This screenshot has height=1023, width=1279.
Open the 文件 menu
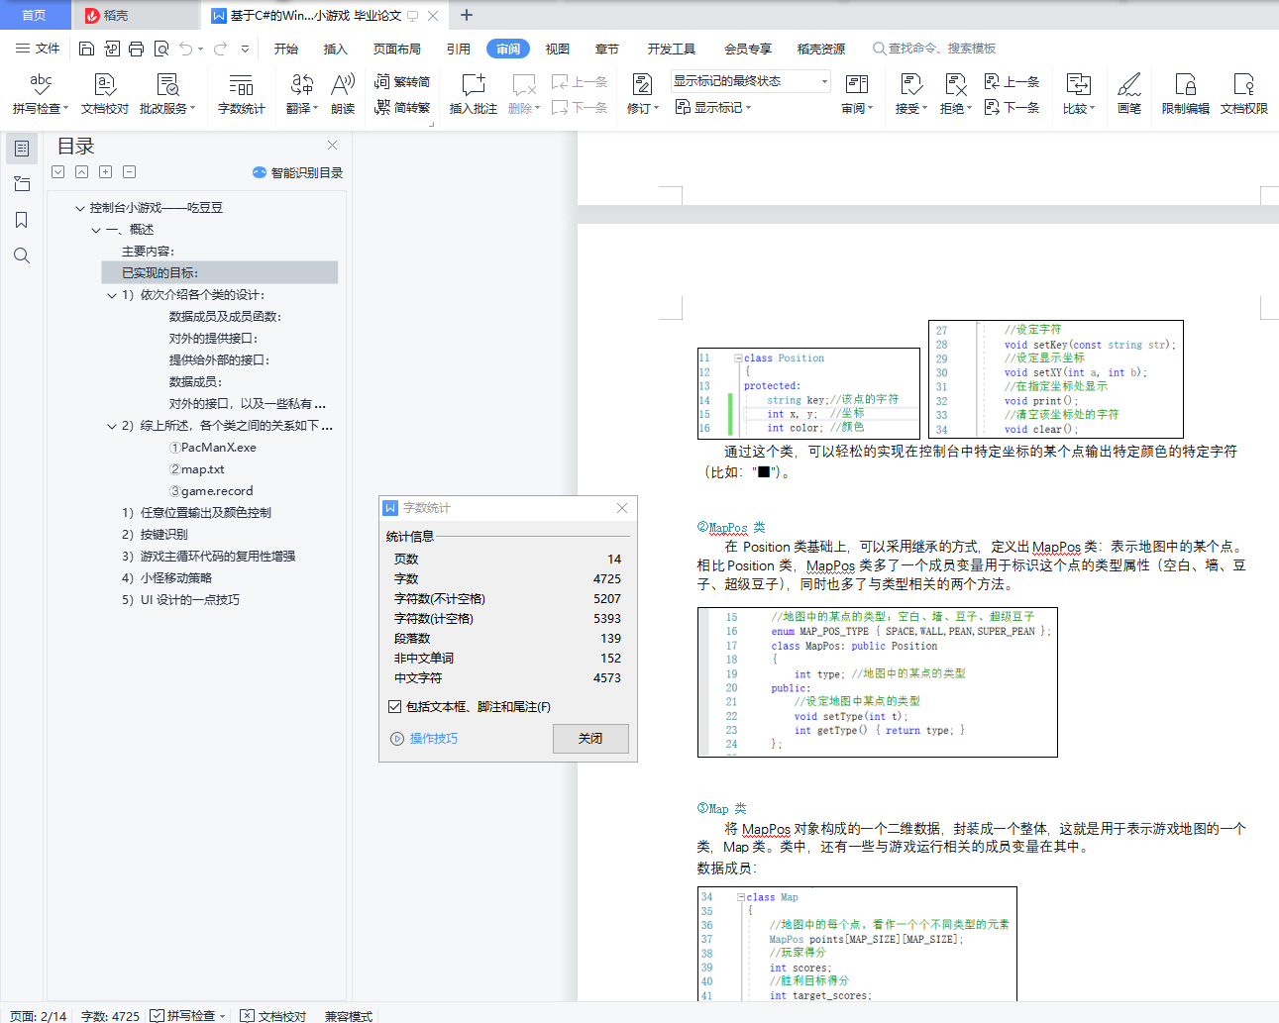tap(38, 49)
